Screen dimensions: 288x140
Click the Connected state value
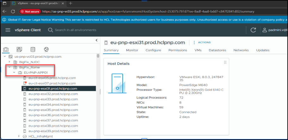(188, 112)
